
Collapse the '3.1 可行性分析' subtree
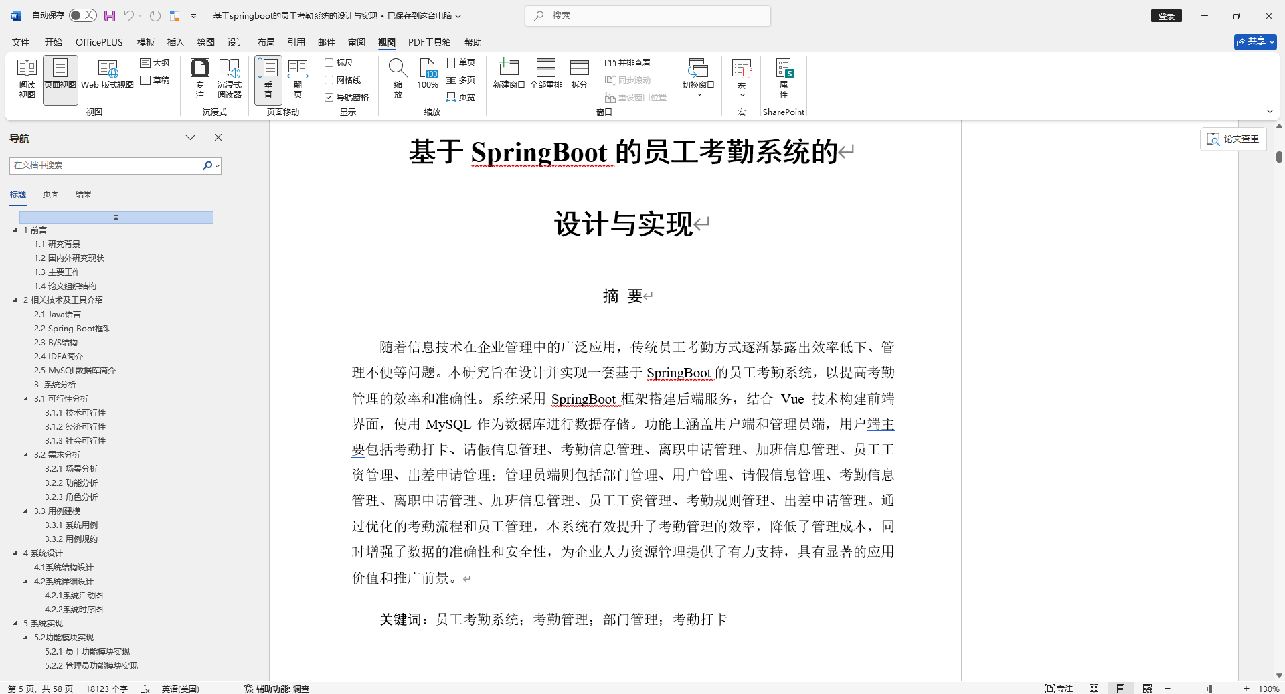coord(25,398)
